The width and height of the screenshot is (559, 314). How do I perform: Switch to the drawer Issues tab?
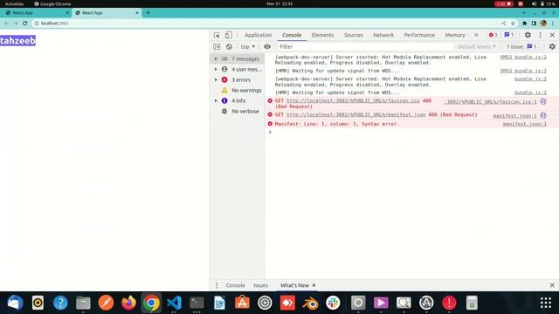(260, 285)
